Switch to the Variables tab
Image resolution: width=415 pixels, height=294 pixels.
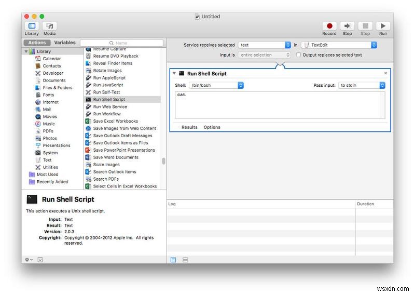pyautogui.click(x=65, y=43)
